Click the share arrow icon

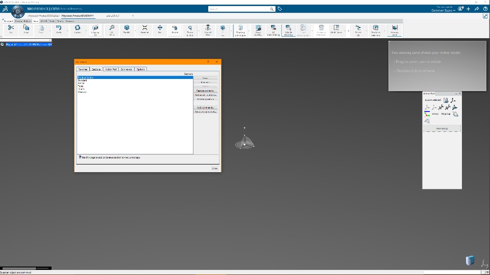[477, 9]
